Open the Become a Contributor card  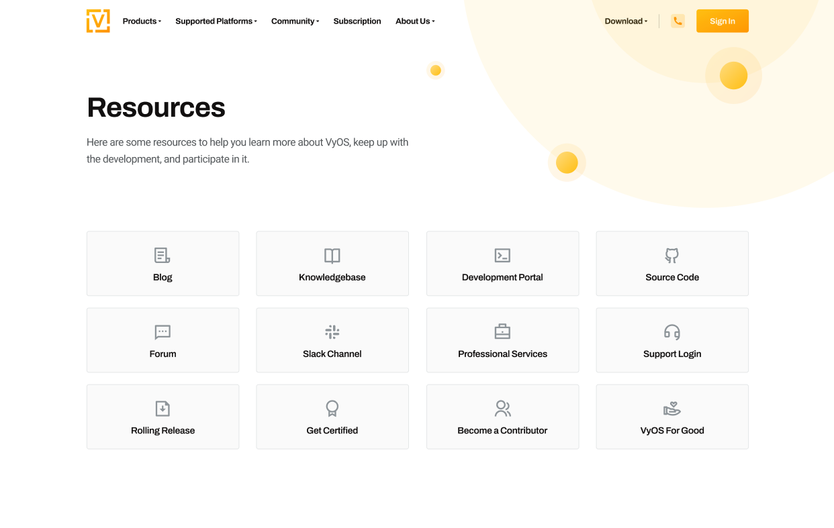coord(502,416)
